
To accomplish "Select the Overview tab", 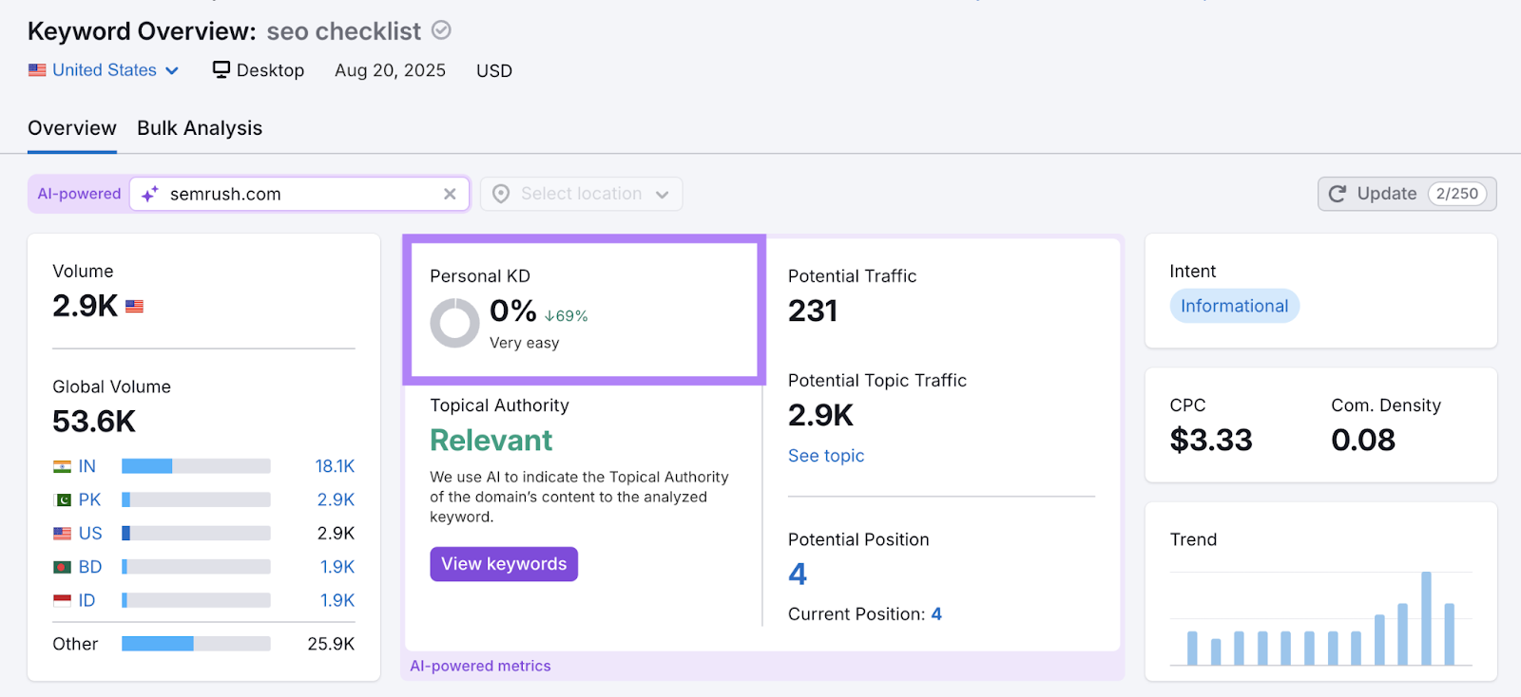I will [x=72, y=128].
